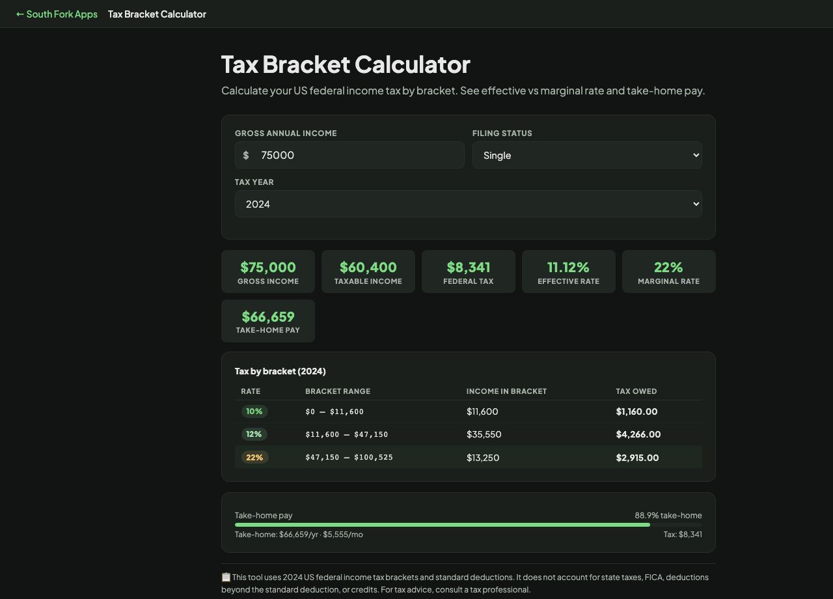
Task: Click the 11.12% effective rate card
Action: click(x=569, y=272)
